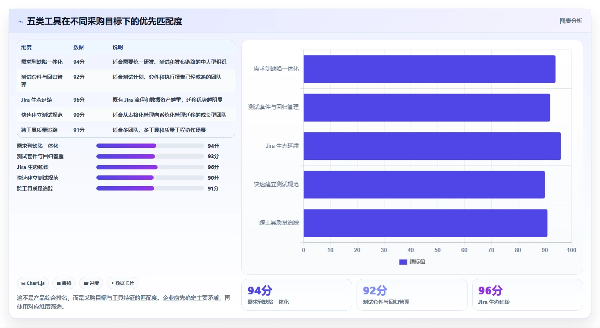The height and width of the screenshot is (328, 600).
Task: Click chart axis label 快速建立测试规范
Action: pyautogui.click(x=276, y=184)
